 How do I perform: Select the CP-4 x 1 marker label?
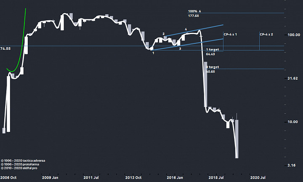click(x=230, y=35)
